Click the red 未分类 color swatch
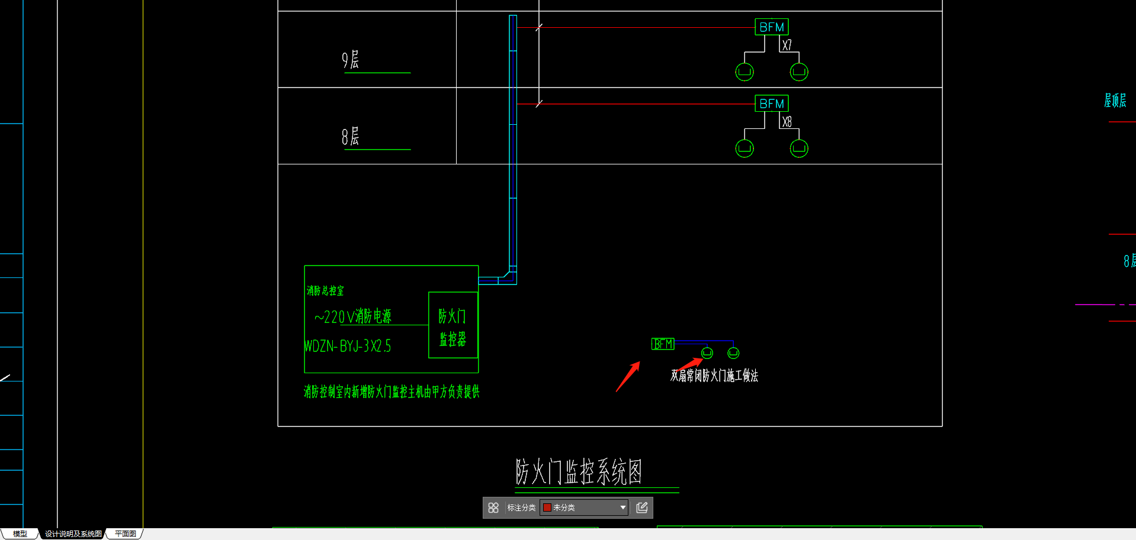The image size is (1136, 540). 547,507
